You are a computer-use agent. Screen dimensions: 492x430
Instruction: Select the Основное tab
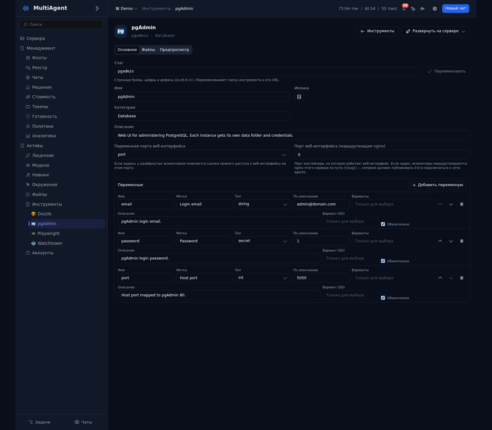[127, 50]
